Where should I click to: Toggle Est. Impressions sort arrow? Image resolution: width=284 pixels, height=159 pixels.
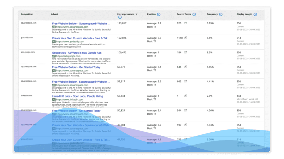[137, 14]
